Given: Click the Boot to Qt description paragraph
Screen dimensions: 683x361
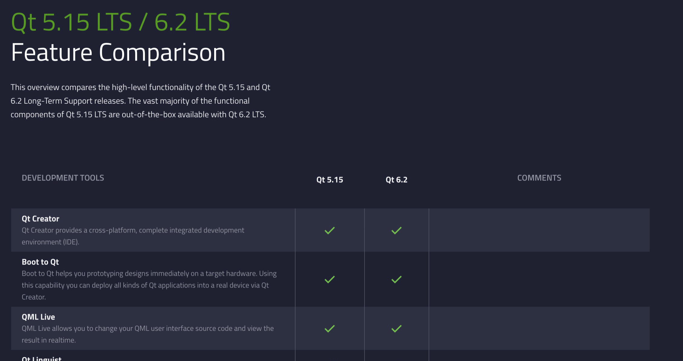Looking at the screenshot, I should click(x=149, y=285).
